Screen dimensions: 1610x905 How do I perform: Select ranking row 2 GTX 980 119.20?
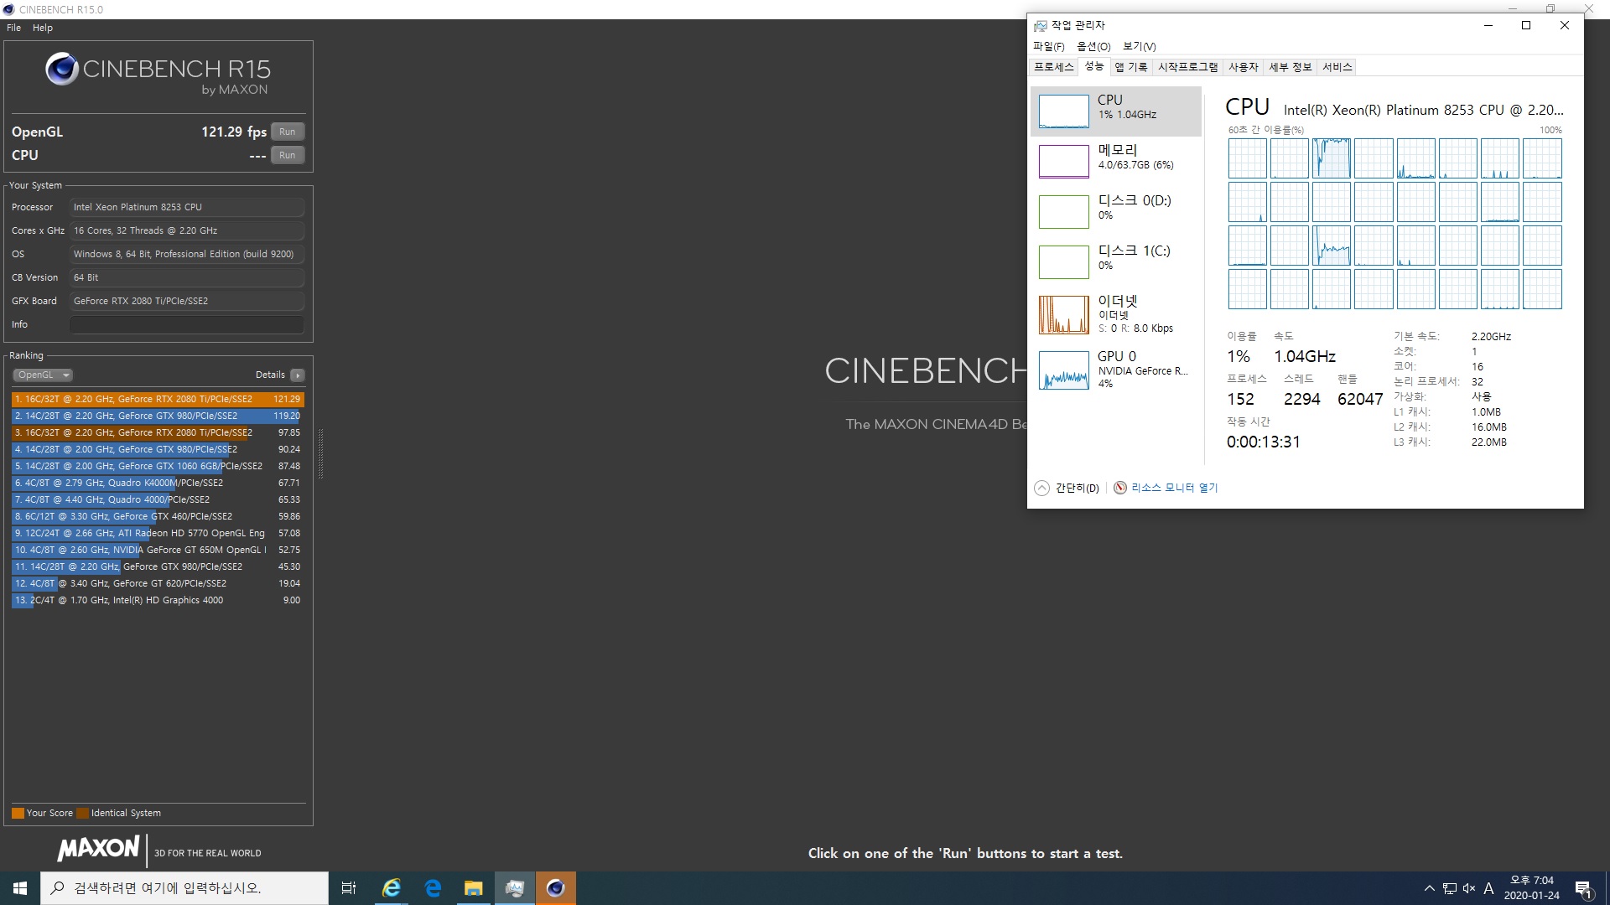(x=158, y=416)
